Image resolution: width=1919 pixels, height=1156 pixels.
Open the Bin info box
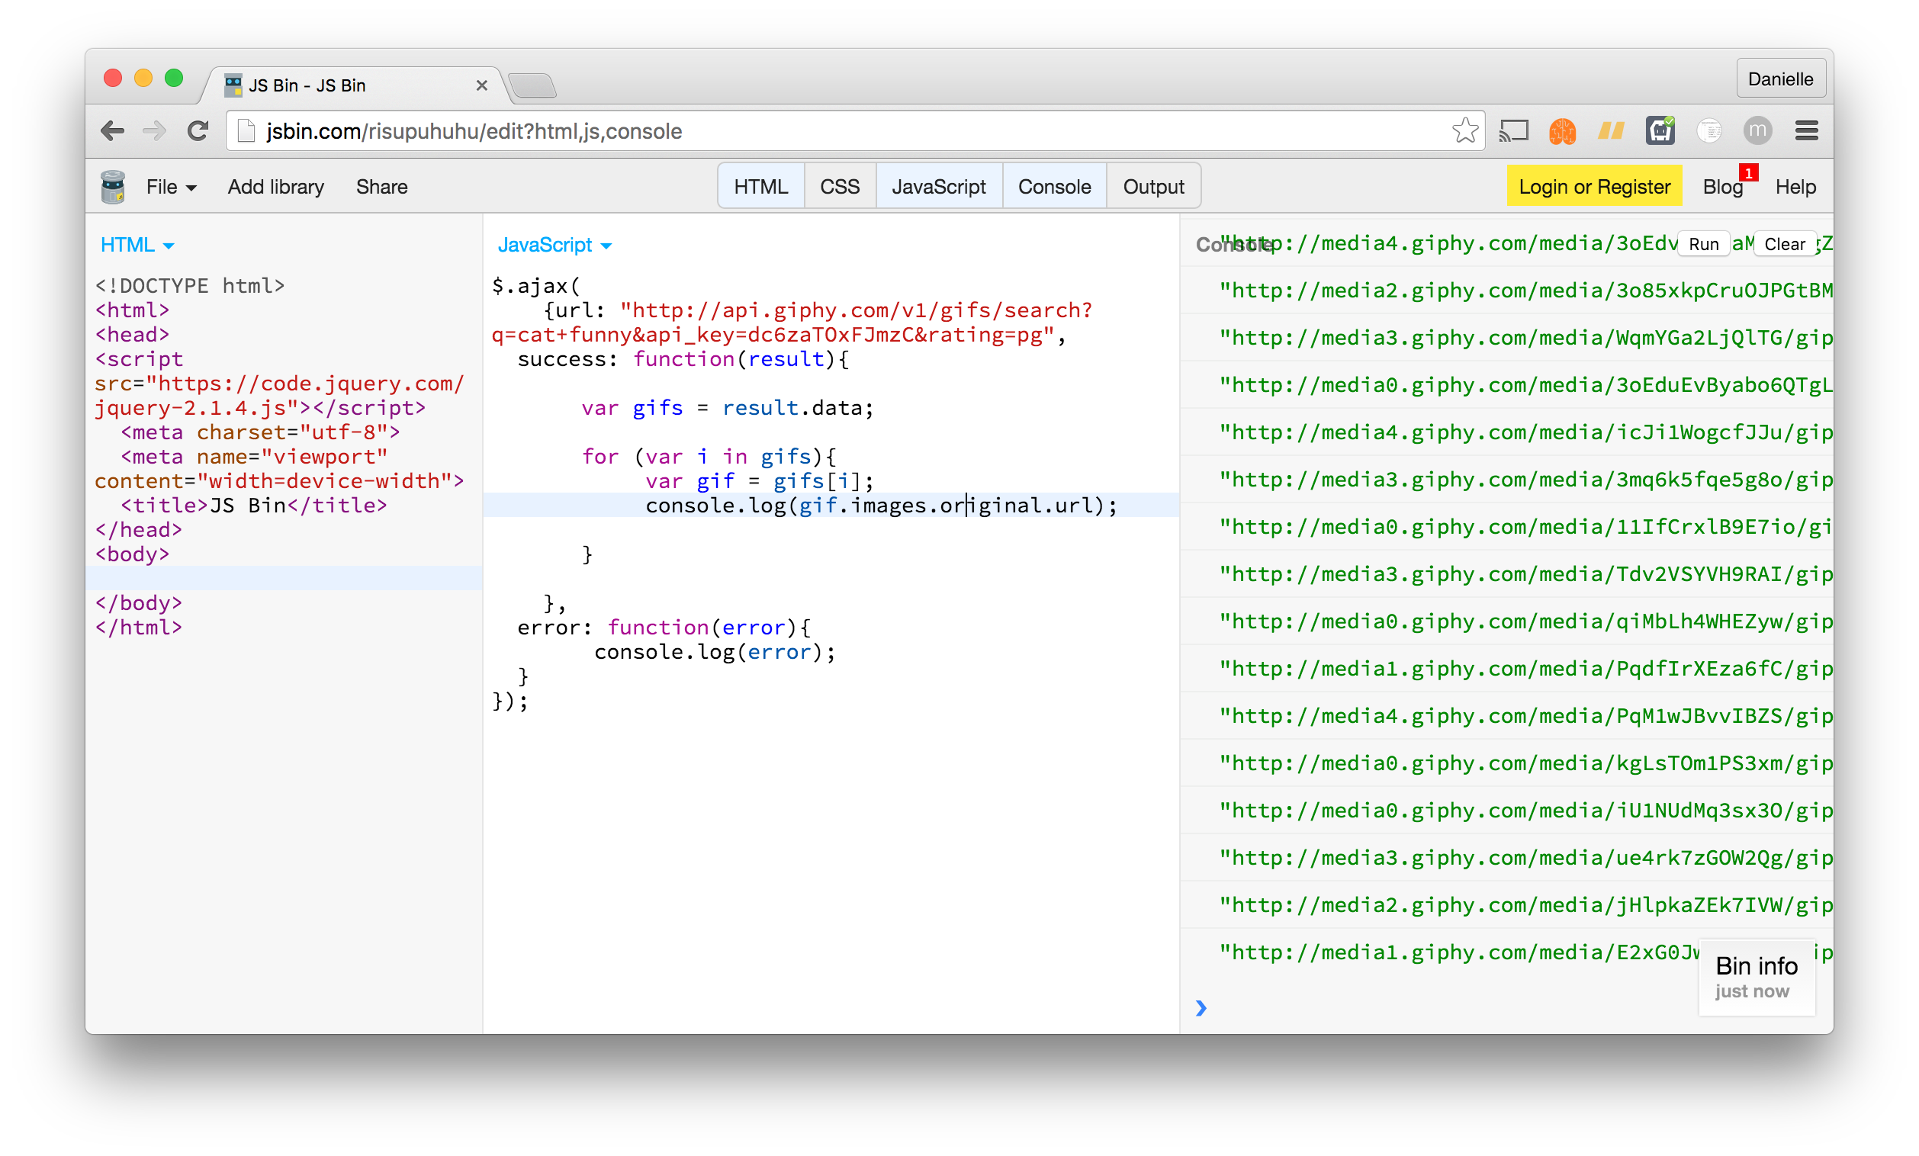pyautogui.click(x=1757, y=978)
